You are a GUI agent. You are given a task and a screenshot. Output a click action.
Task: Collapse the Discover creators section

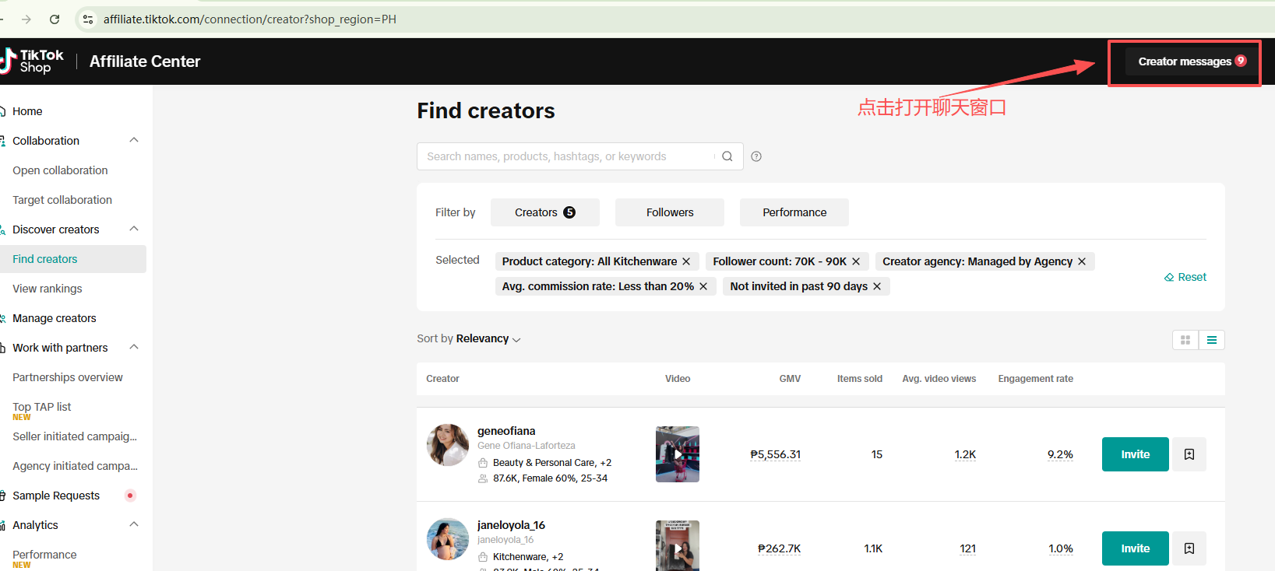click(x=134, y=229)
